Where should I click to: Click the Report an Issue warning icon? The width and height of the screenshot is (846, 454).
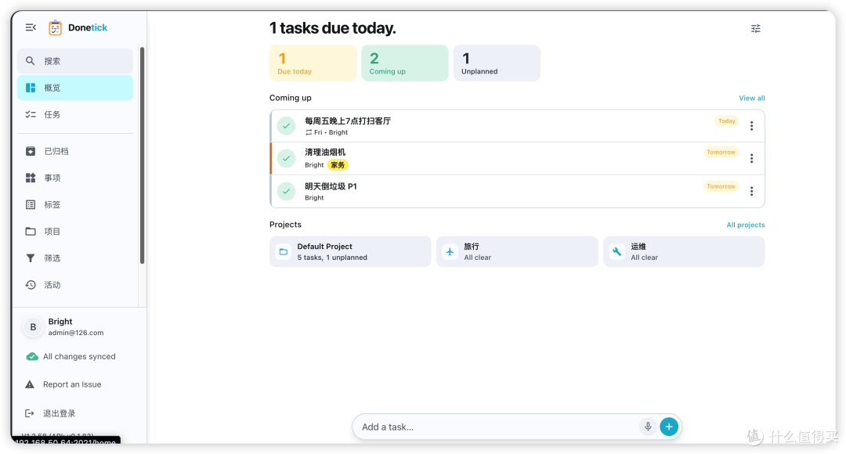click(30, 384)
